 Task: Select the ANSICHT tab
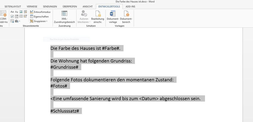[x=87, y=7]
